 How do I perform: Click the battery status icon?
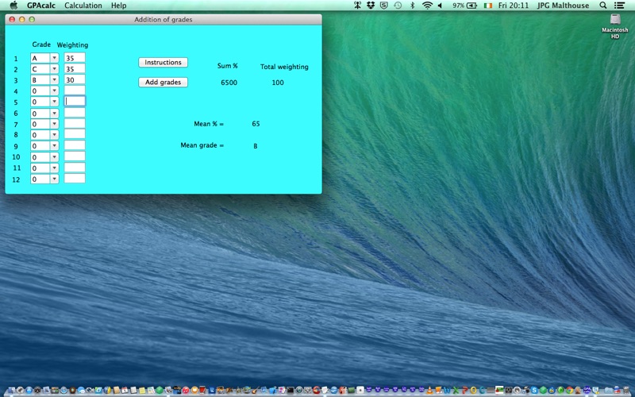click(471, 6)
